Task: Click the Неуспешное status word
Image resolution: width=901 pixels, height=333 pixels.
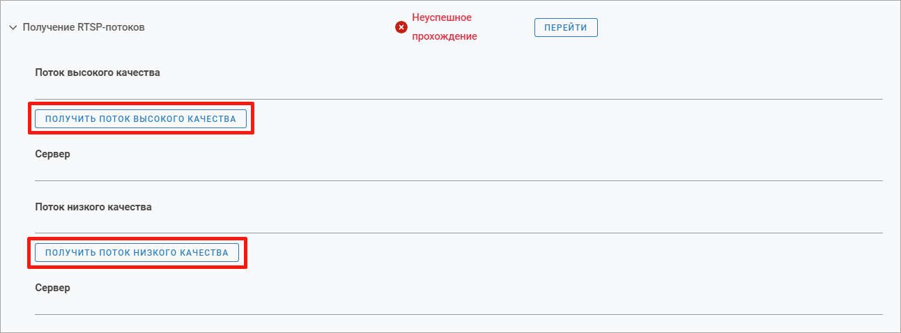Action: pos(442,17)
